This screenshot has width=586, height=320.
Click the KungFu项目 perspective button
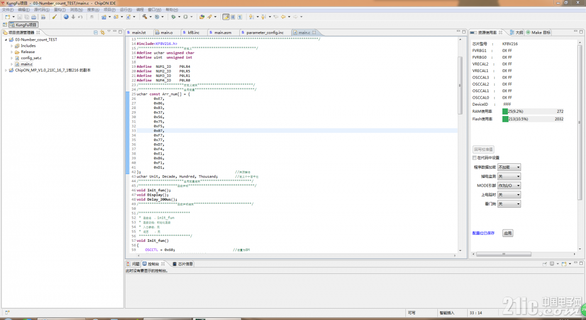23,24
